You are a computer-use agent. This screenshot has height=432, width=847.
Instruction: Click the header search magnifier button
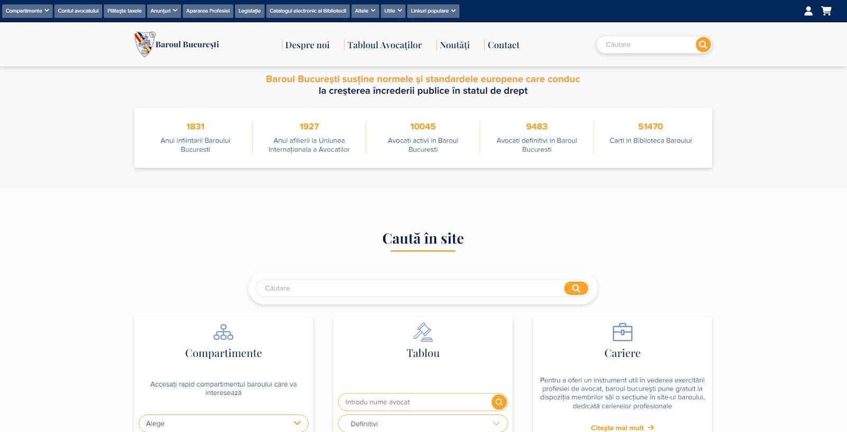point(702,45)
